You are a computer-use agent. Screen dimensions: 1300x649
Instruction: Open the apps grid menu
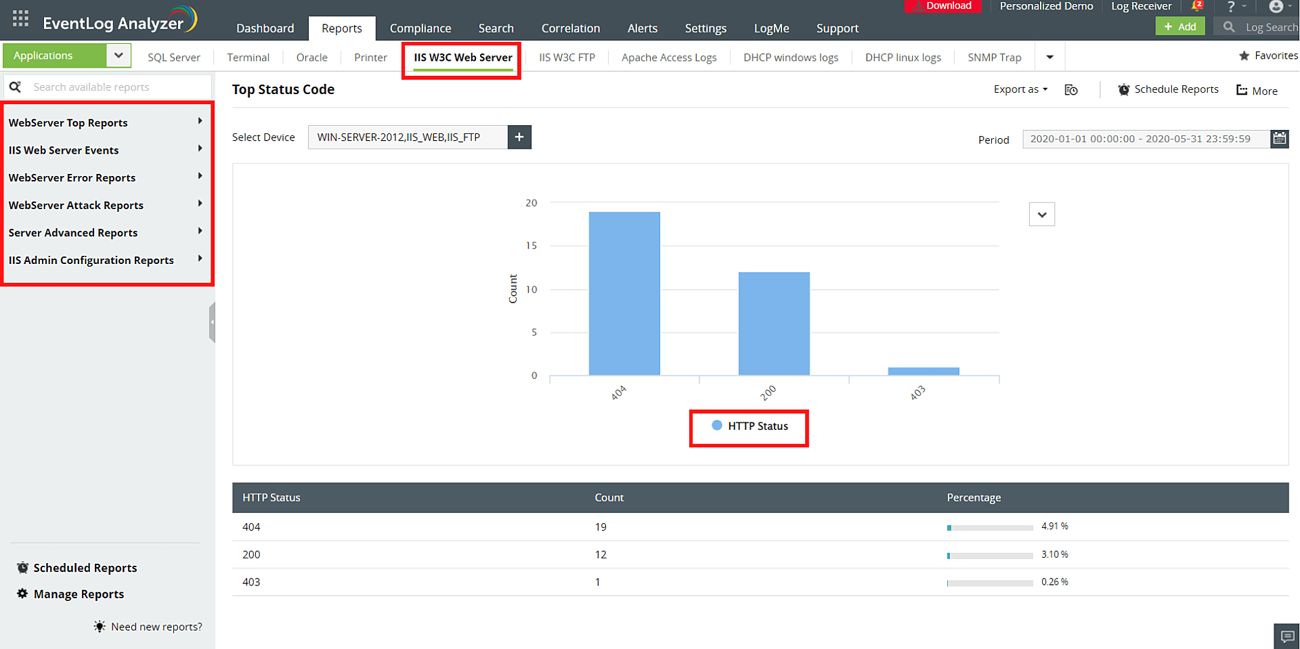click(x=20, y=18)
